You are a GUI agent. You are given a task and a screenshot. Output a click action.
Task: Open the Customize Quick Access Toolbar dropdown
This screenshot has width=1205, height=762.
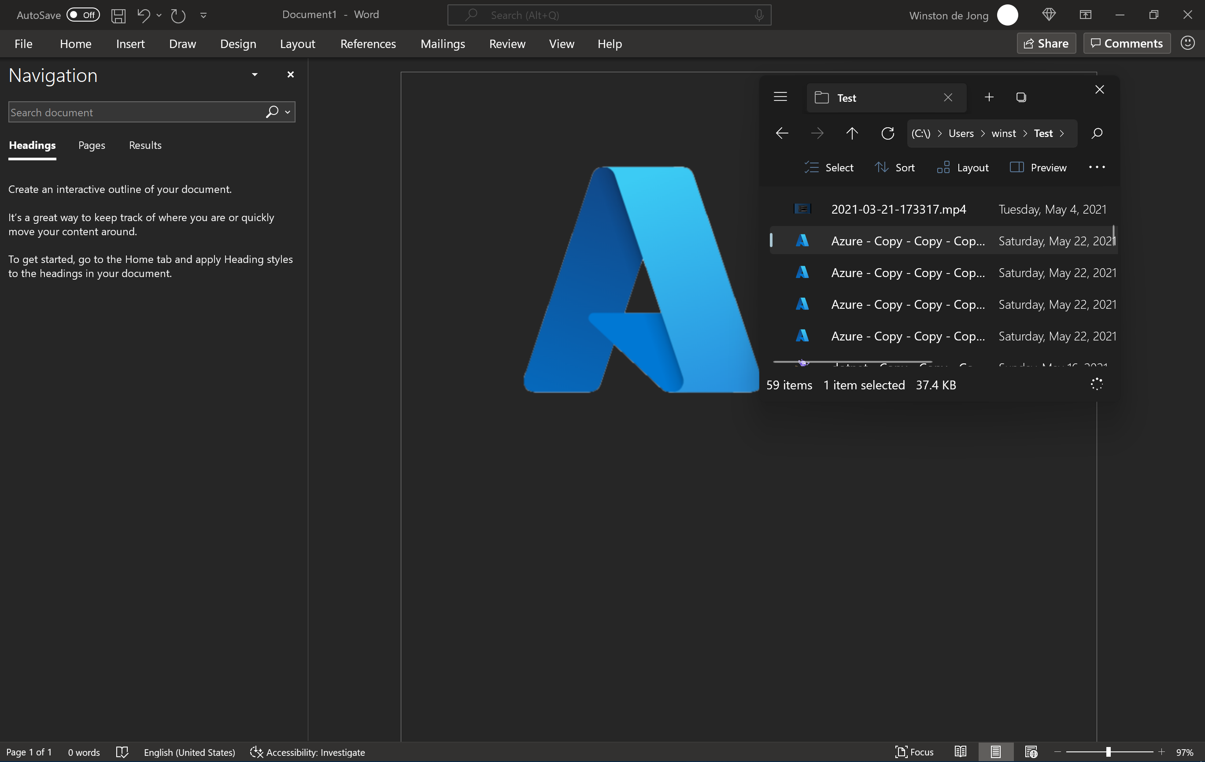click(x=203, y=15)
